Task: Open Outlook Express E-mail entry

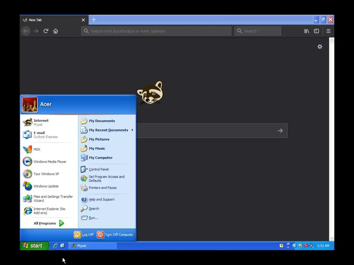Action: pyautogui.click(x=49, y=135)
